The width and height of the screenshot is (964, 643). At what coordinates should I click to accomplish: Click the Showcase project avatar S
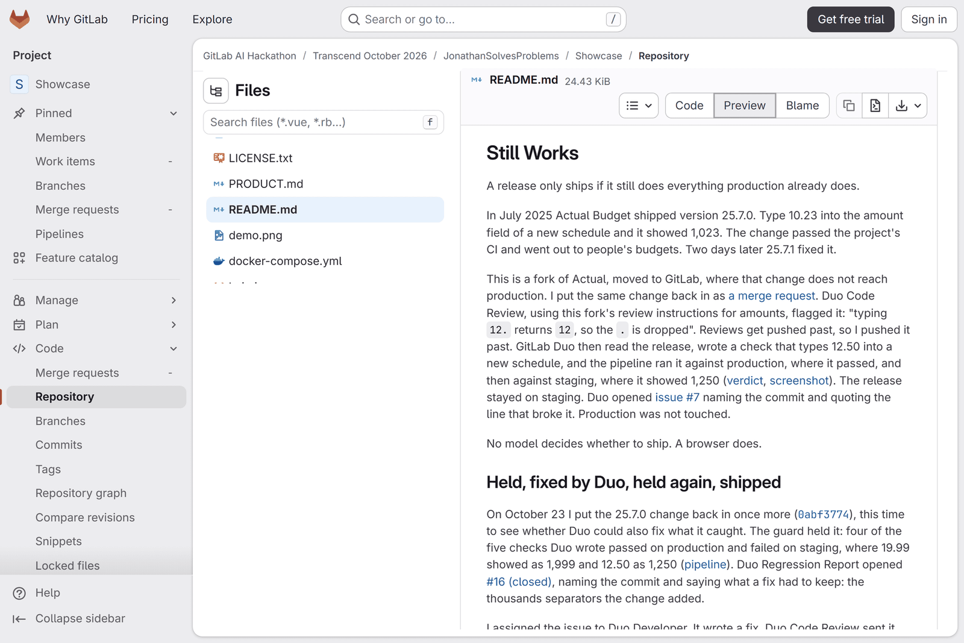point(19,84)
